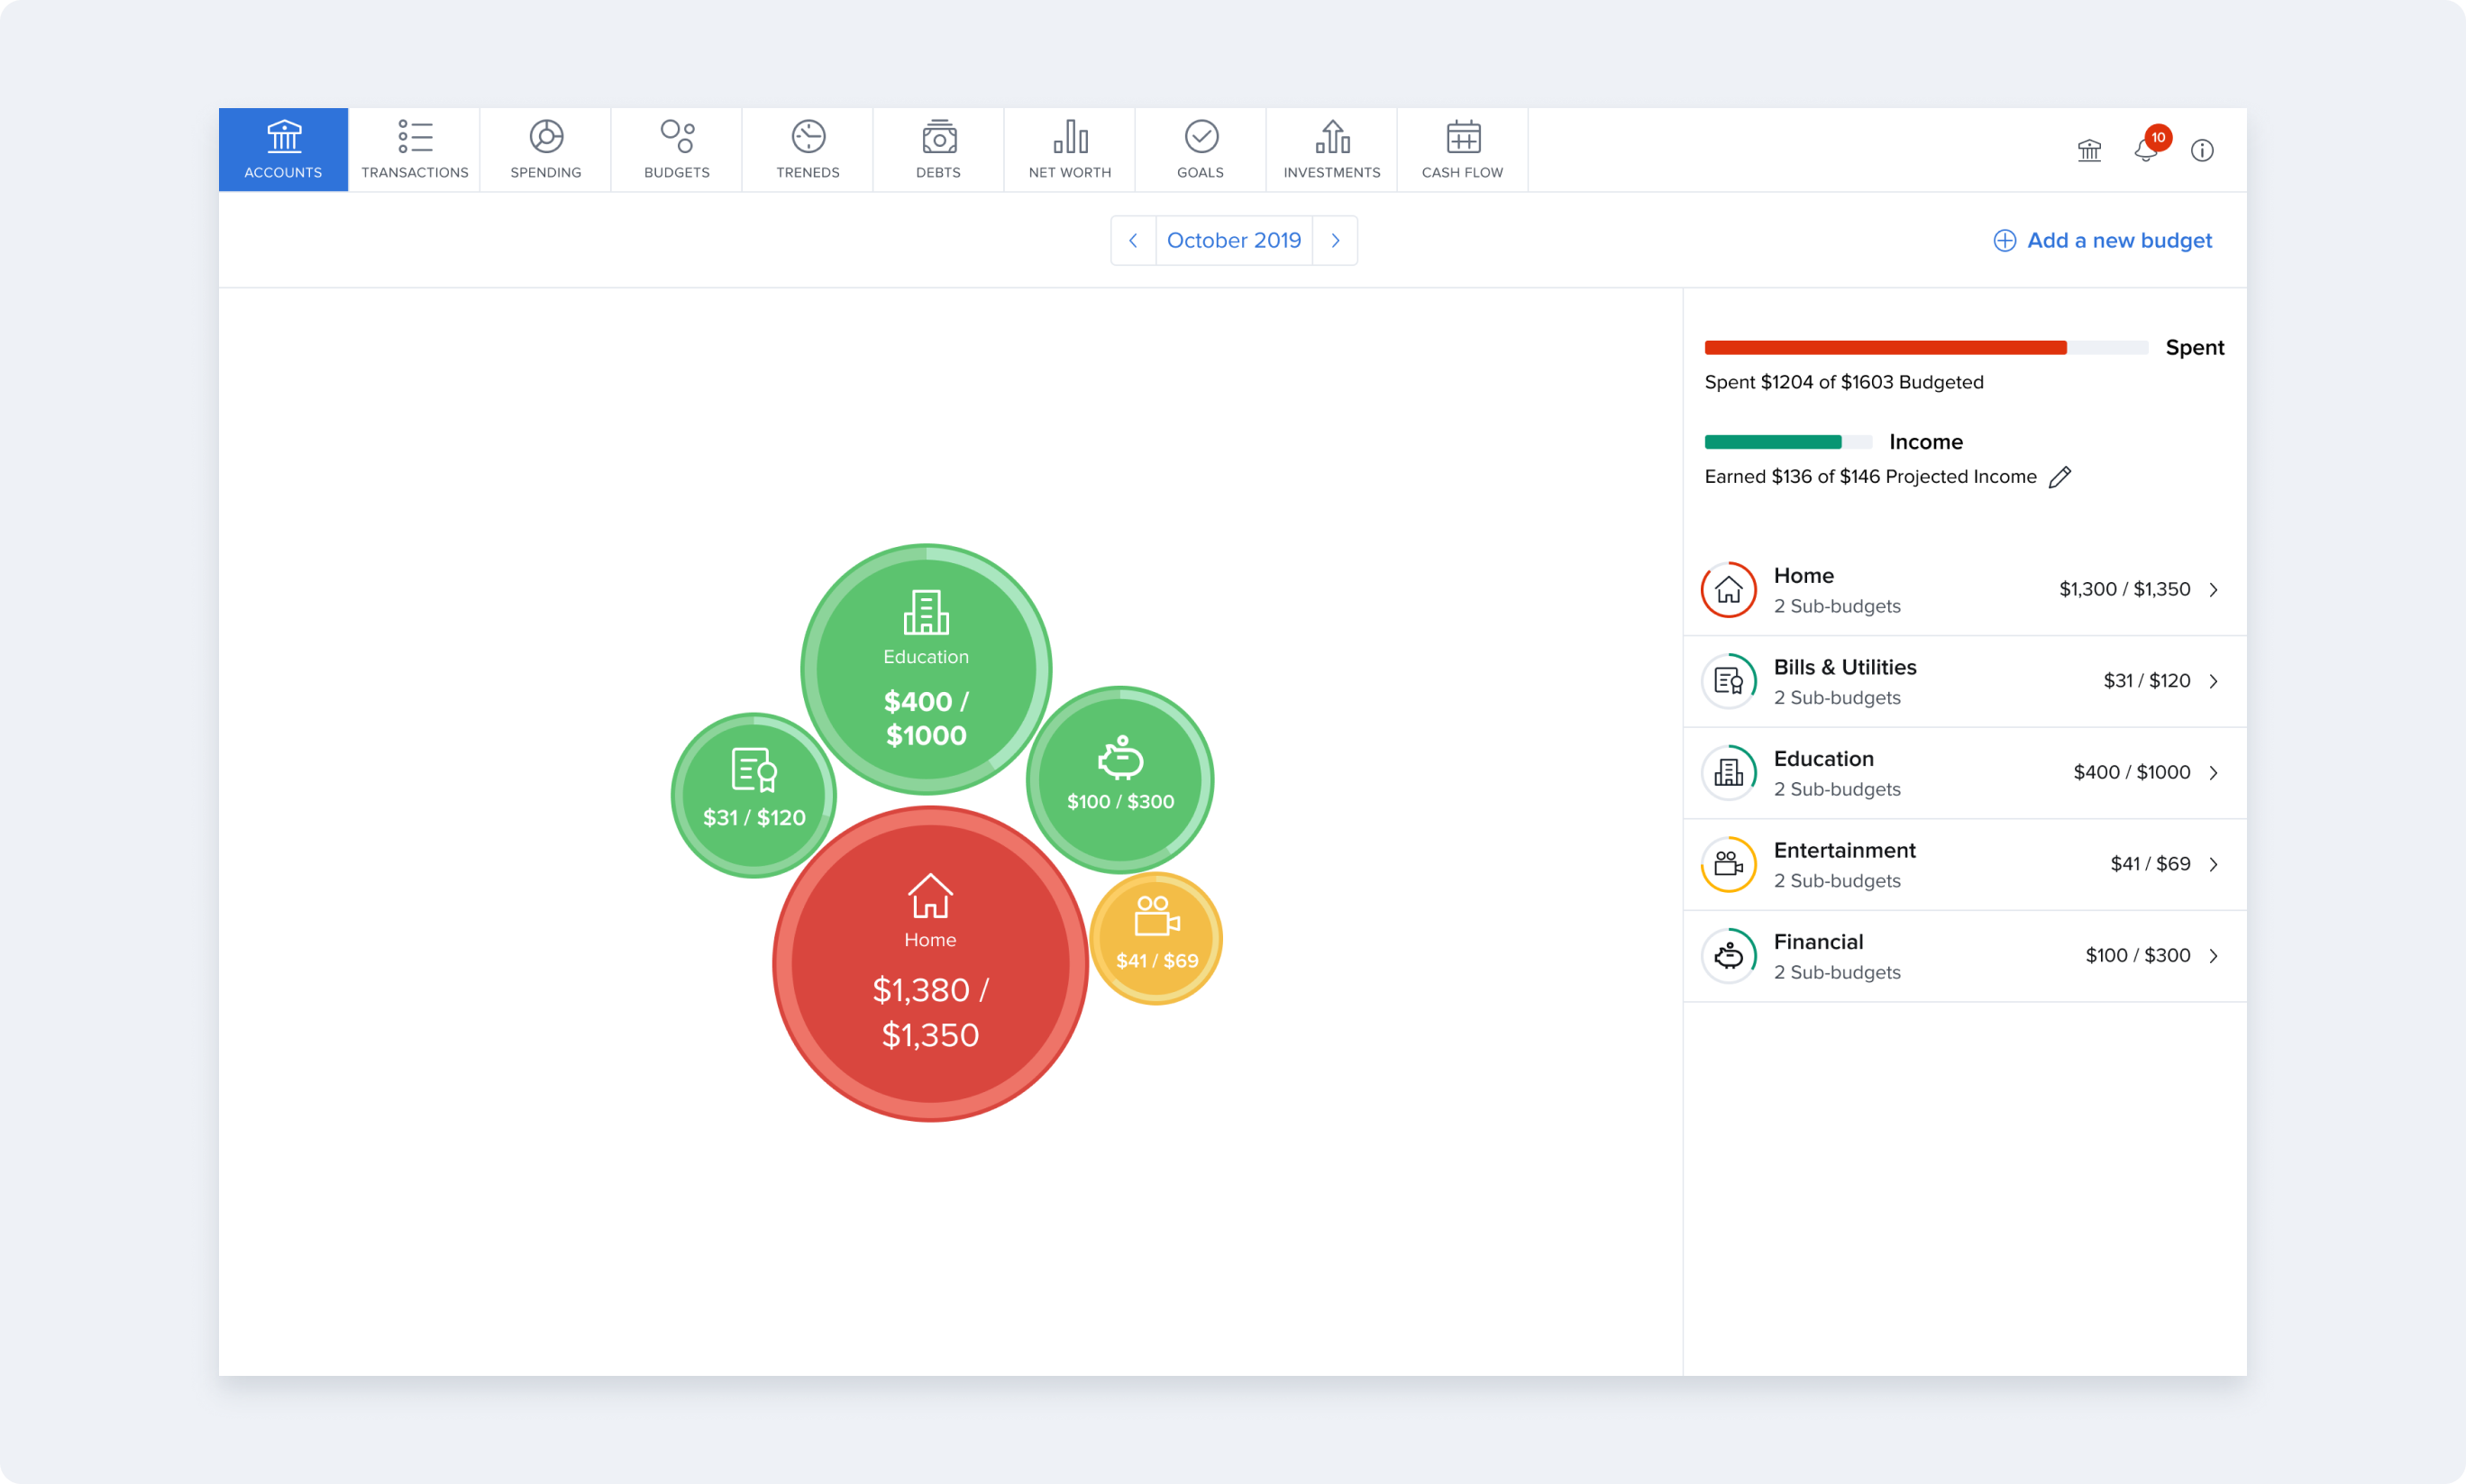Select the Education title in list
Screen dimensions: 2466x1484
click(x=1823, y=758)
